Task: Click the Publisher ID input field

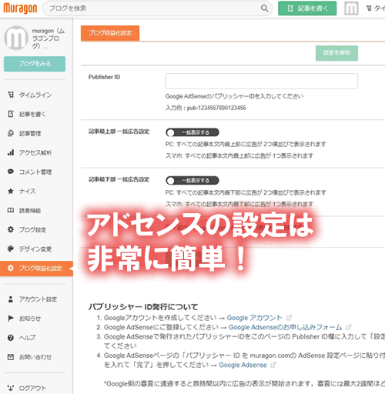Action: tap(262, 81)
